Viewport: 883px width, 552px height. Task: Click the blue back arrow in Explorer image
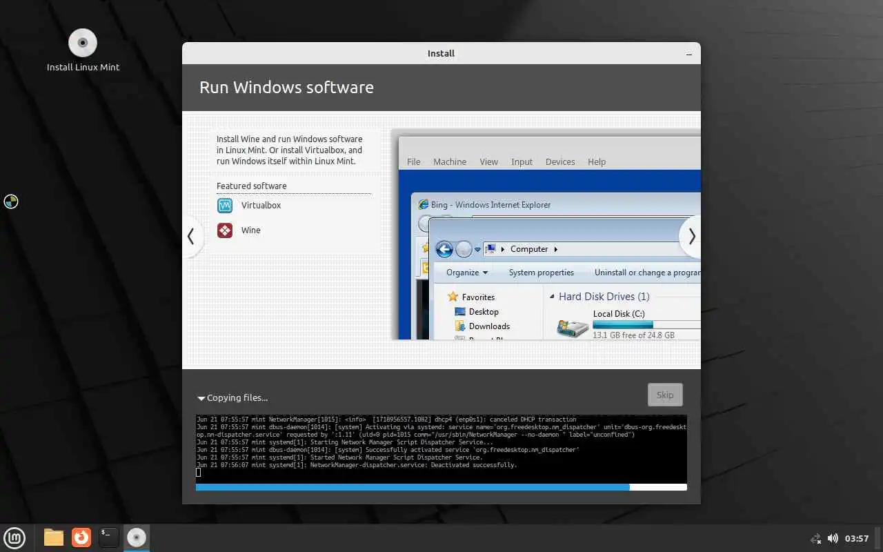tap(444, 249)
